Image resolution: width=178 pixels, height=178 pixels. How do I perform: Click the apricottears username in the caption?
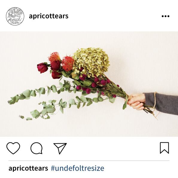coord(28,168)
